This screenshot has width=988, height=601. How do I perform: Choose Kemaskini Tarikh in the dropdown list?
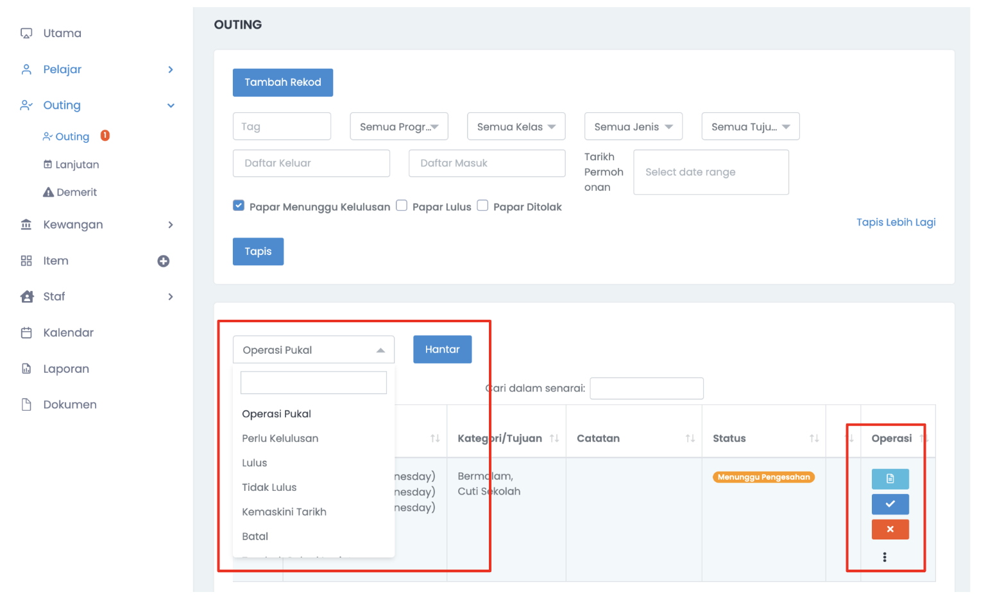click(284, 512)
